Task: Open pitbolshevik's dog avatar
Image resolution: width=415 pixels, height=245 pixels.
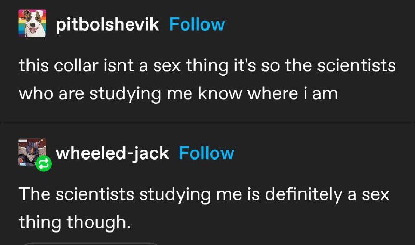Action: coord(32,23)
